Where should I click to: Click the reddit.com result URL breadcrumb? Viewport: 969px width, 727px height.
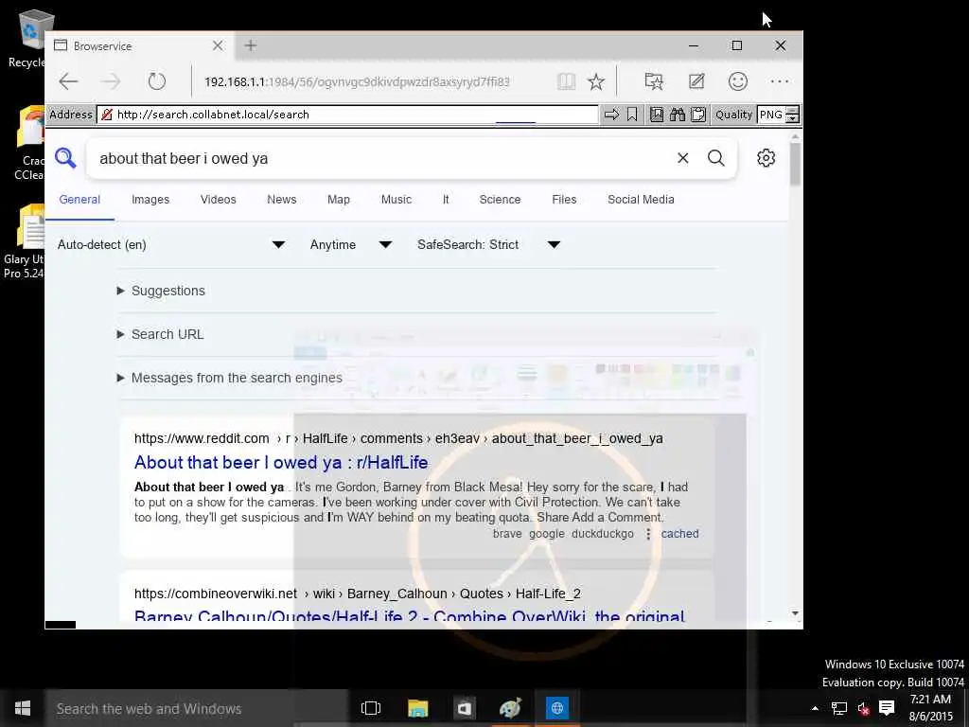point(398,438)
